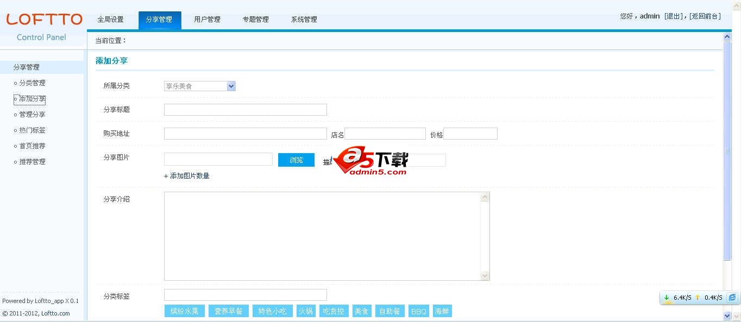741x322 pixels.
Task: Click the 分享管理 sidebar heading
Action: [x=42, y=67]
